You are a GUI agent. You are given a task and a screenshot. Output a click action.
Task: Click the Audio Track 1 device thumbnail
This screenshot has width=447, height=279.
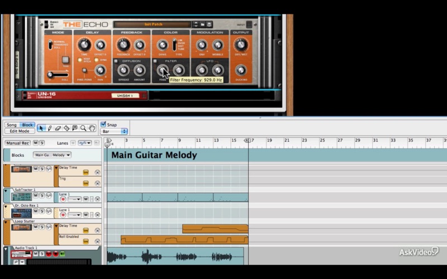pos(21,254)
